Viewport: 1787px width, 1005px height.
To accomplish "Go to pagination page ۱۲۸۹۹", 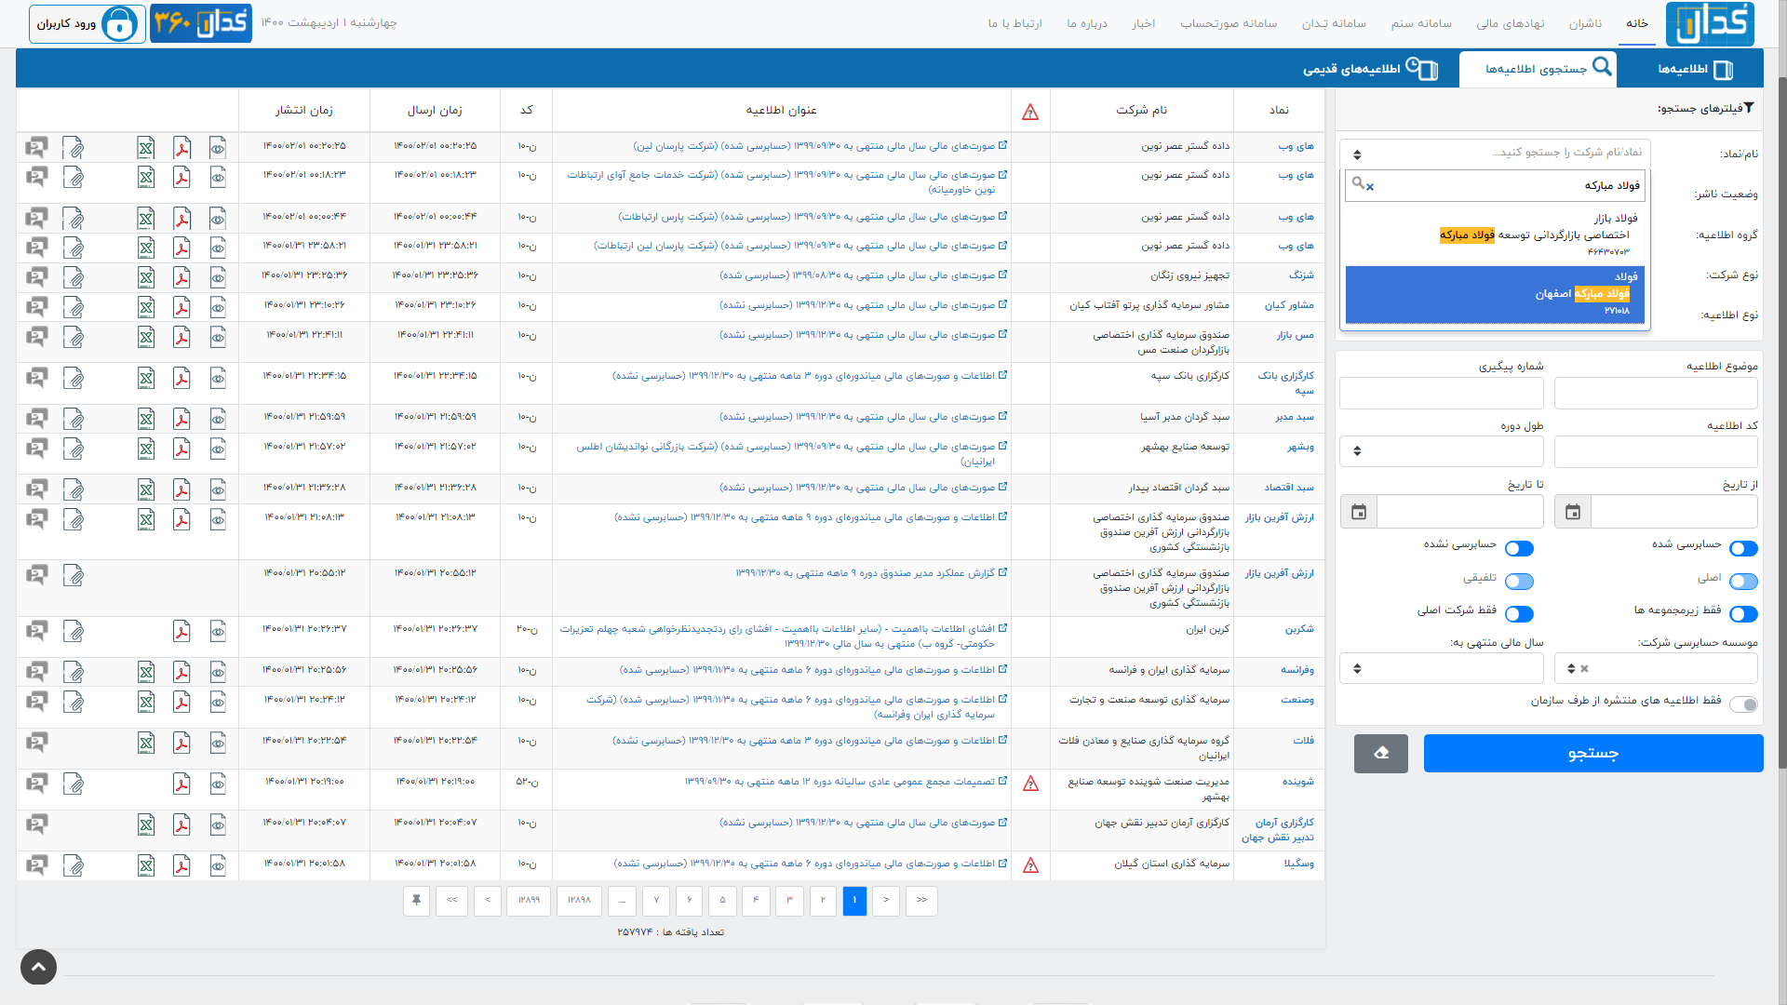I will (x=529, y=900).
